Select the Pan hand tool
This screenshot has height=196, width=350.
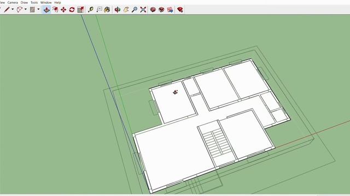126,10
